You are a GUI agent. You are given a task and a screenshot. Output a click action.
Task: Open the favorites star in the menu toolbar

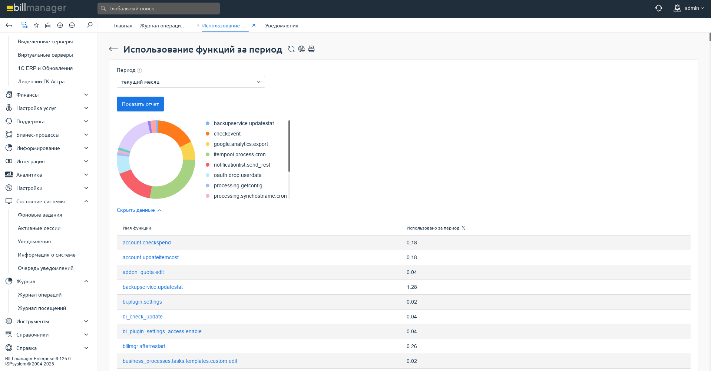click(x=36, y=25)
